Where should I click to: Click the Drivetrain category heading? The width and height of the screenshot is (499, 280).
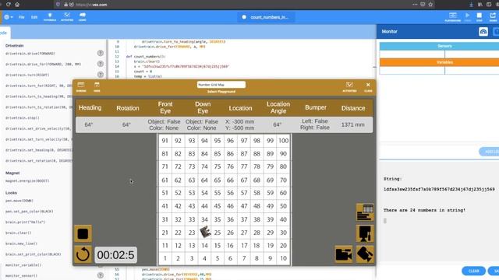point(14,46)
